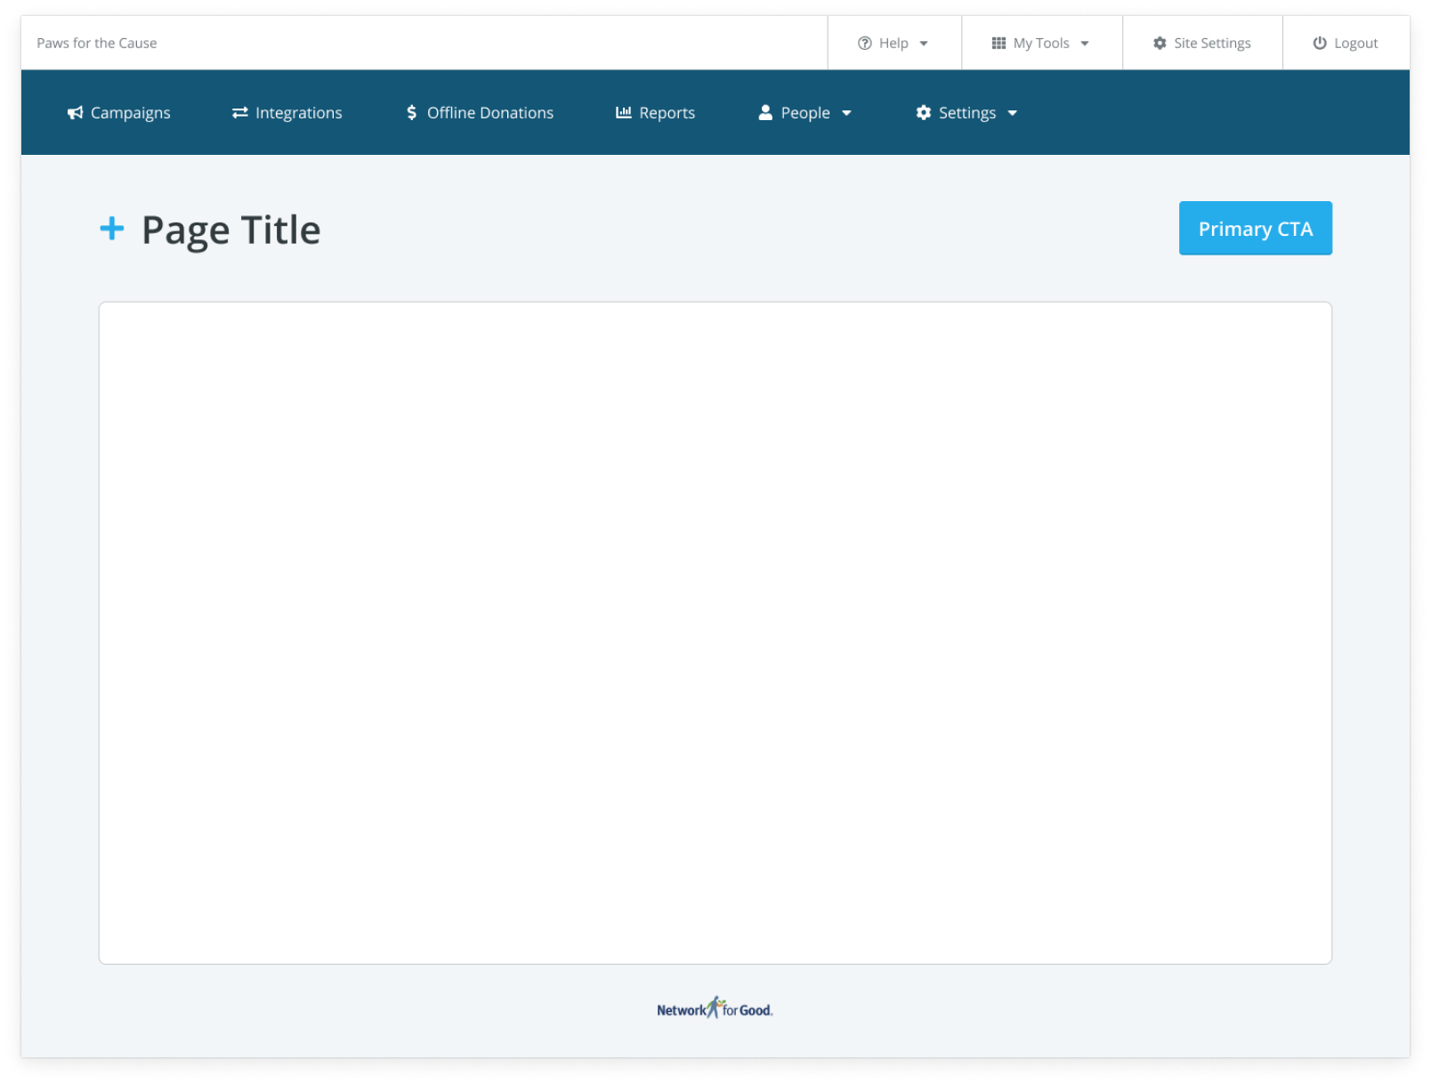Click the Reports chart icon
This screenshot has height=1084, width=1431.
[624, 113]
